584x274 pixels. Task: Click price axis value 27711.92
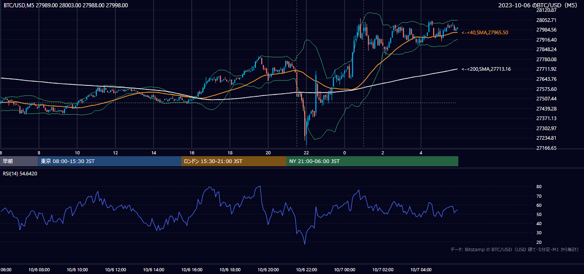(546, 69)
